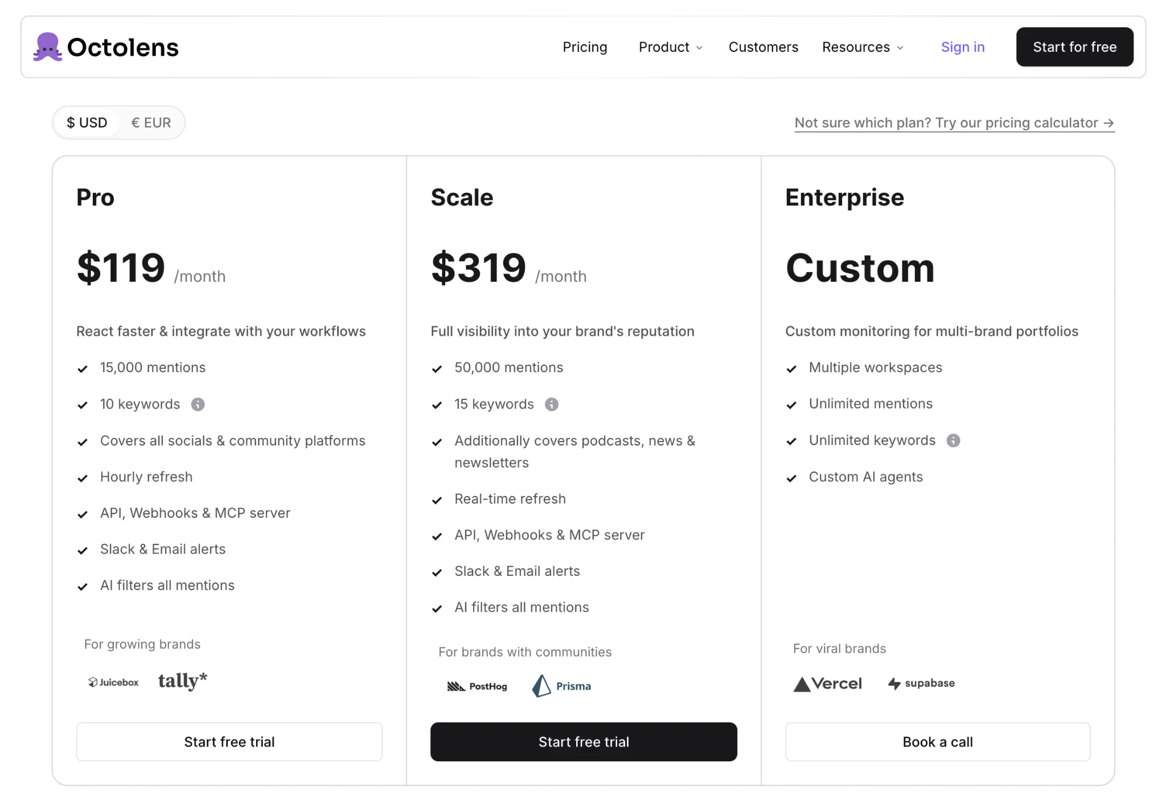1166x804 pixels.
Task: Click the Pro plan heading
Action: 96,197
